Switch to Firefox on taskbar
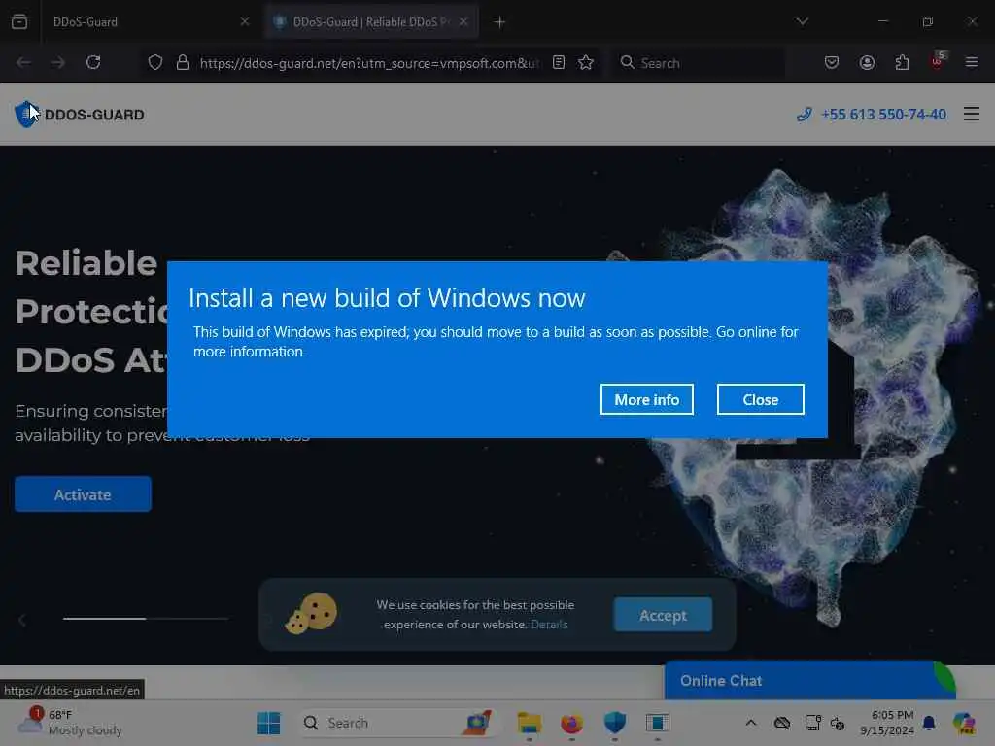Viewport: 995px width, 746px height. (x=571, y=723)
